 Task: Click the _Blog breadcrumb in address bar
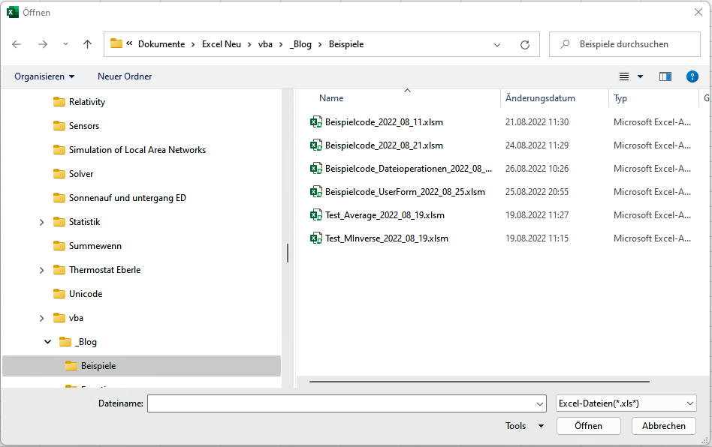tap(300, 44)
